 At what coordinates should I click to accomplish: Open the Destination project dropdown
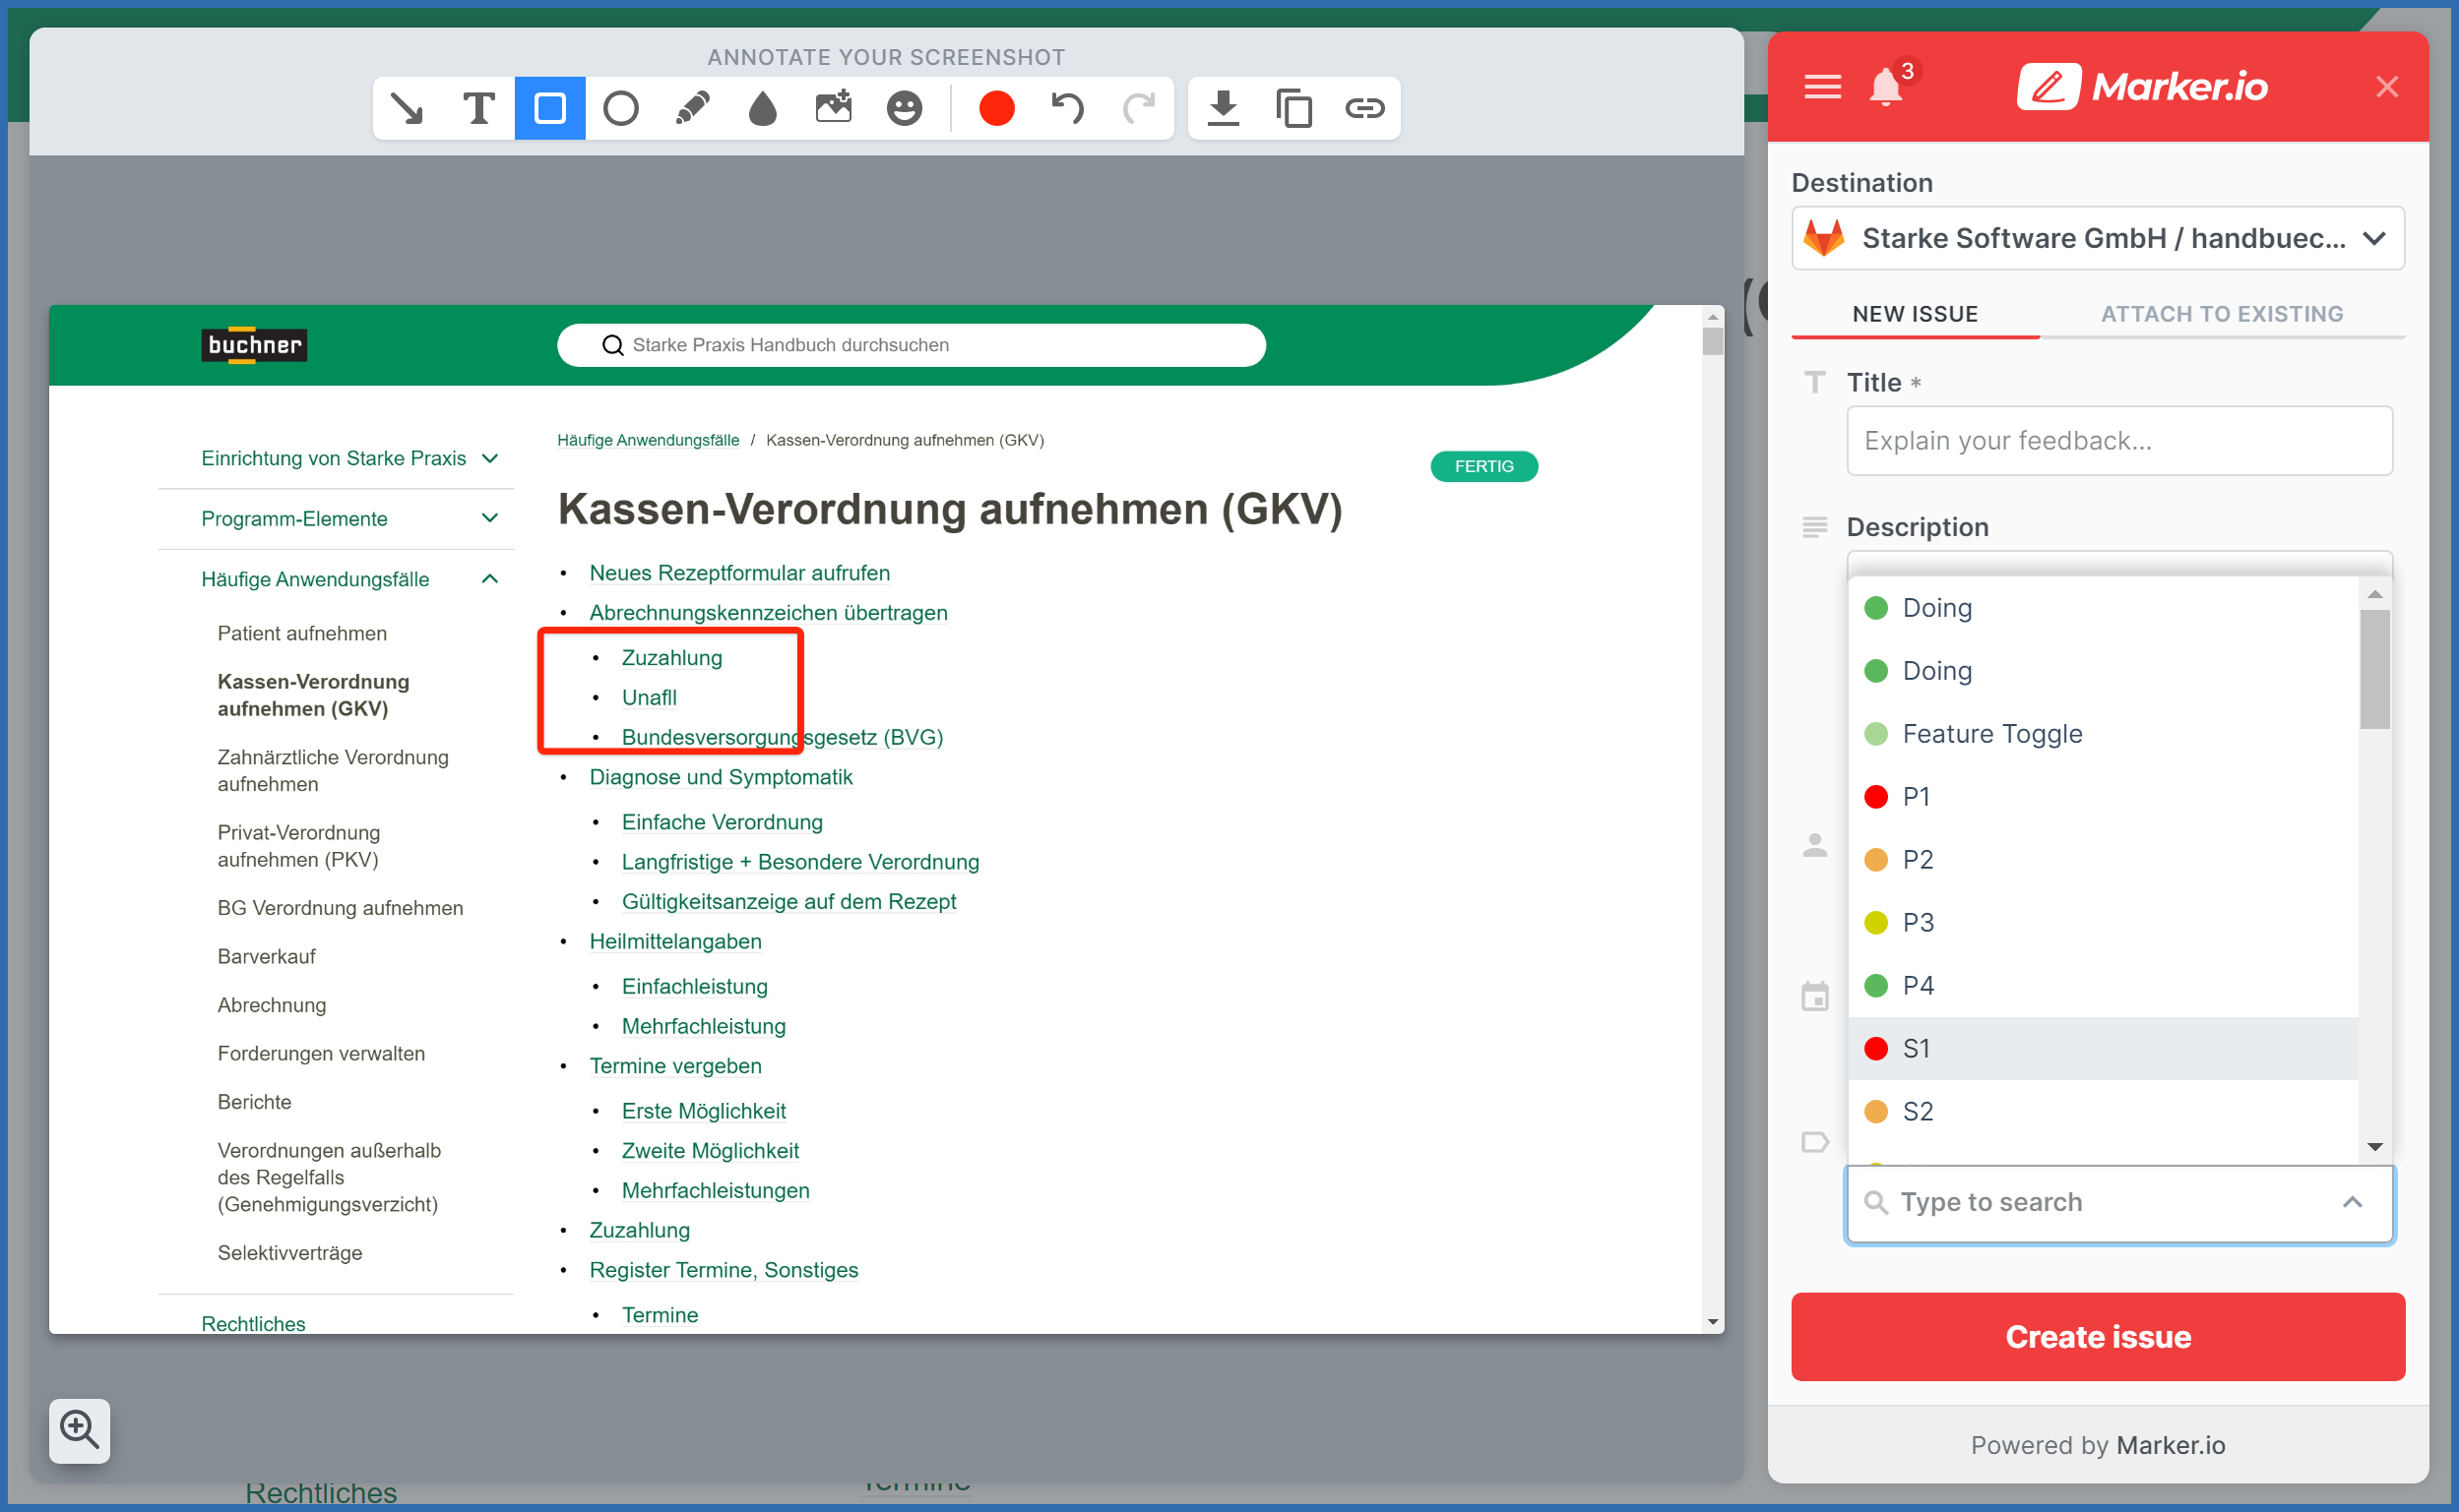coord(2097,238)
